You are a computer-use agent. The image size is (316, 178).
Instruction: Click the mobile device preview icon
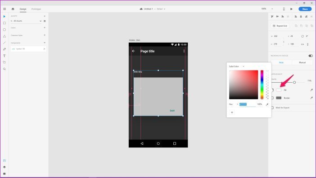click(x=284, y=9)
